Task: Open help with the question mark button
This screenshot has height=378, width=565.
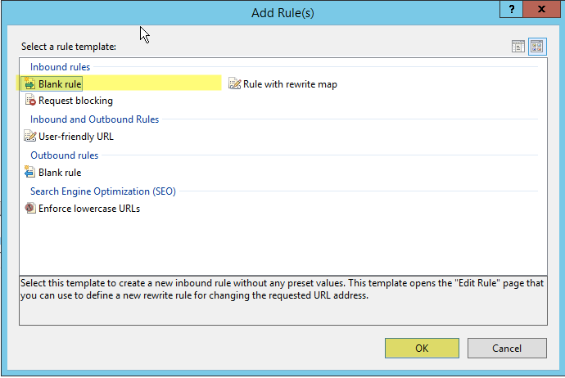Action: 511,9
